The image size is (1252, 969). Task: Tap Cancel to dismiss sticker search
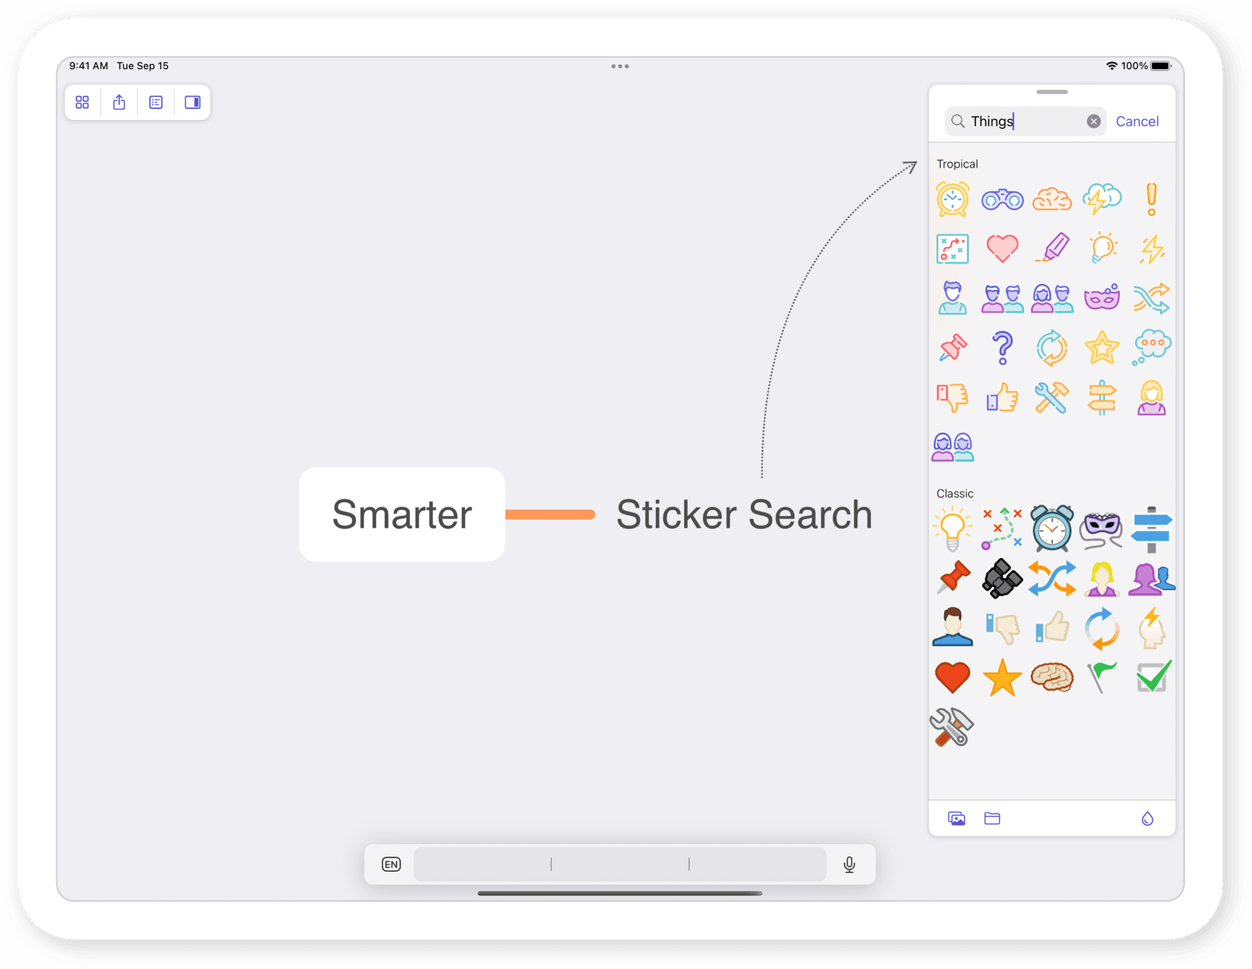[x=1137, y=121]
